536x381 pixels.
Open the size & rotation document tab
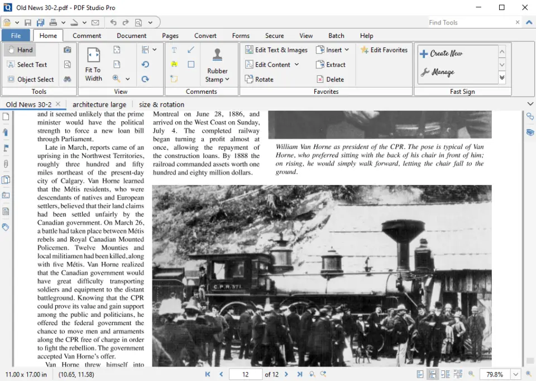(x=161, y=104)
